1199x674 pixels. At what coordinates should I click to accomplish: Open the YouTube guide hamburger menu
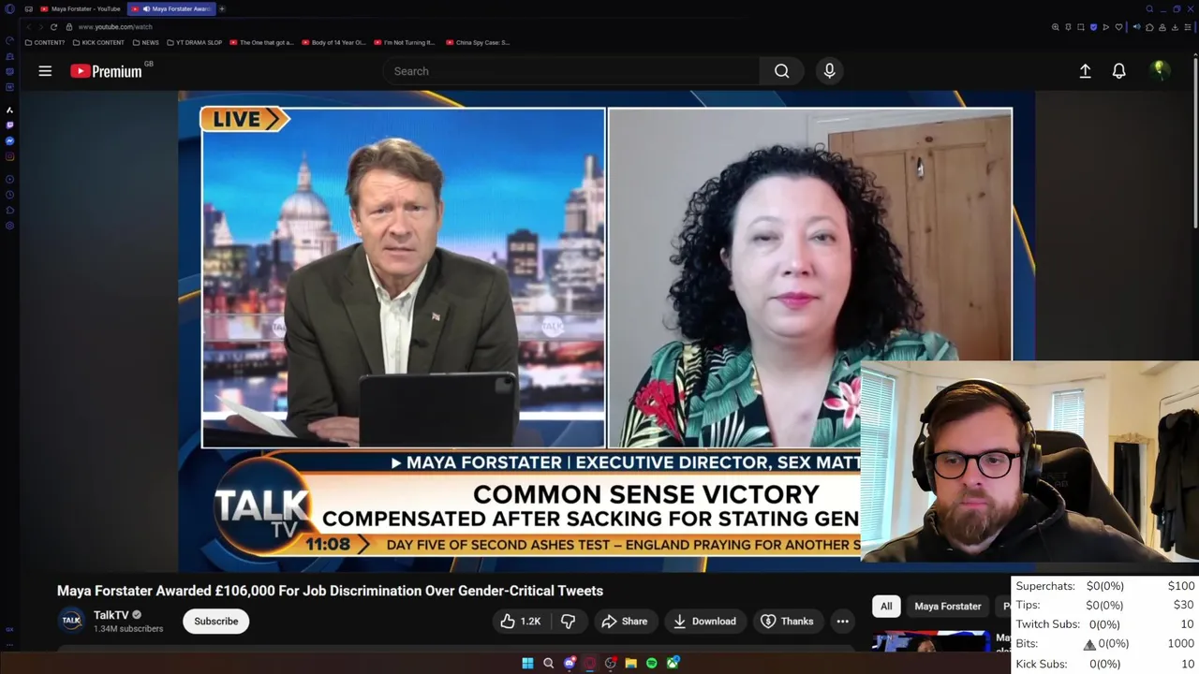coord(45,71)
